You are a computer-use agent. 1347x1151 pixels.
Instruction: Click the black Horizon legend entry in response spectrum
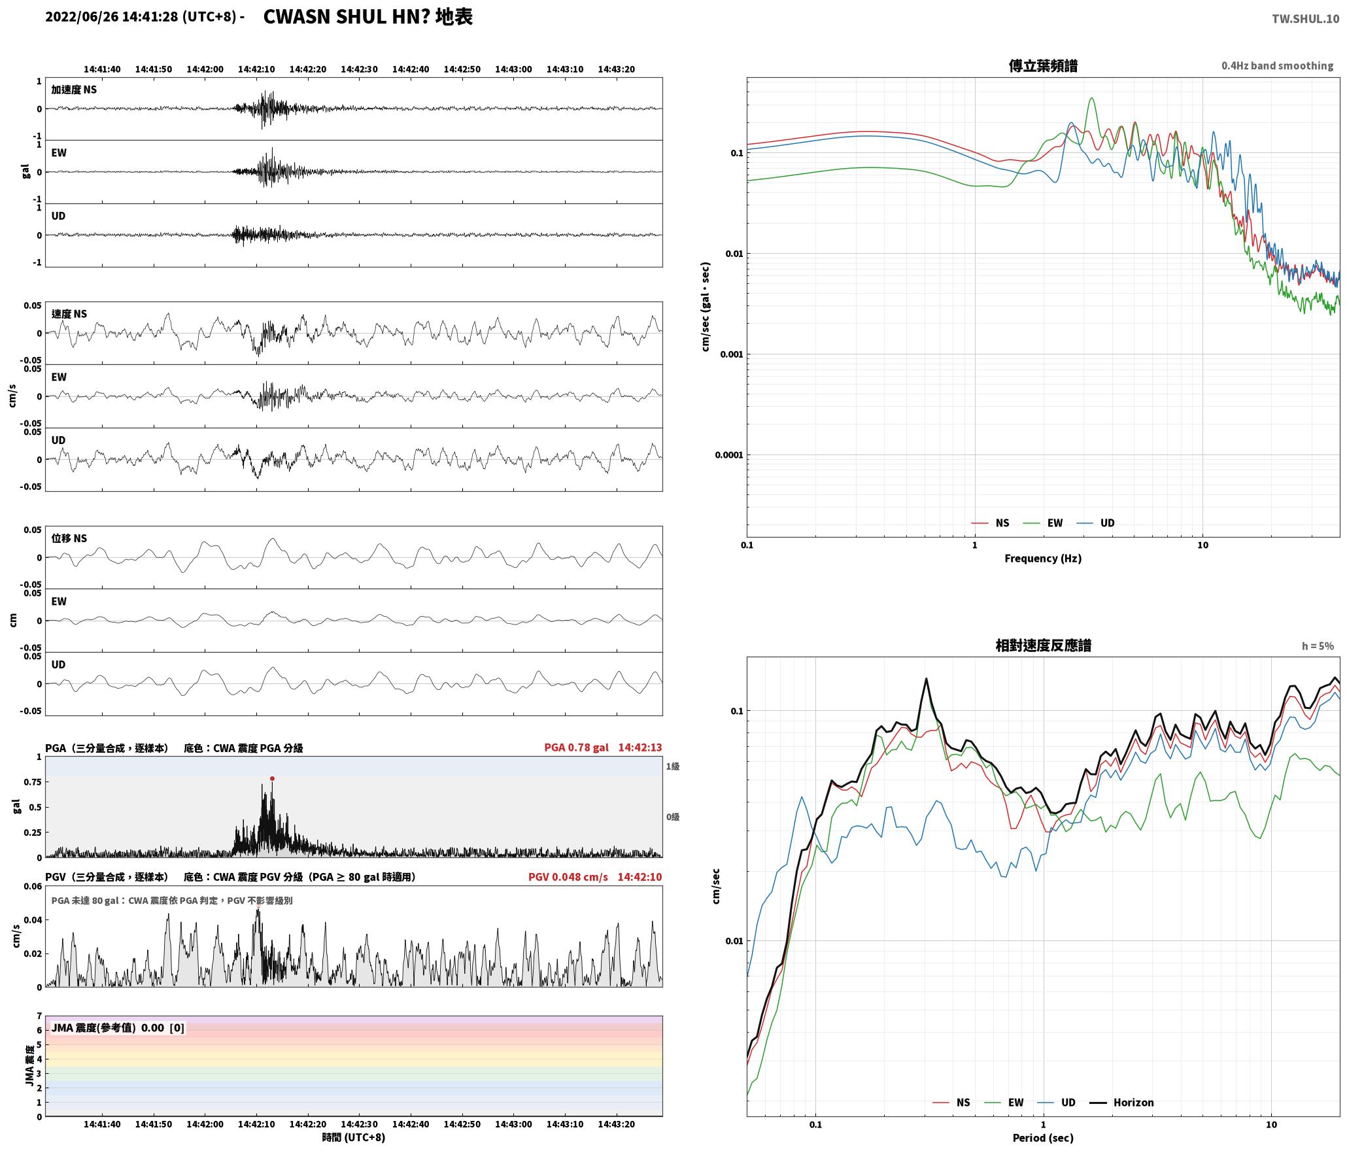pyautogui.click(x=1121, y=1103)
